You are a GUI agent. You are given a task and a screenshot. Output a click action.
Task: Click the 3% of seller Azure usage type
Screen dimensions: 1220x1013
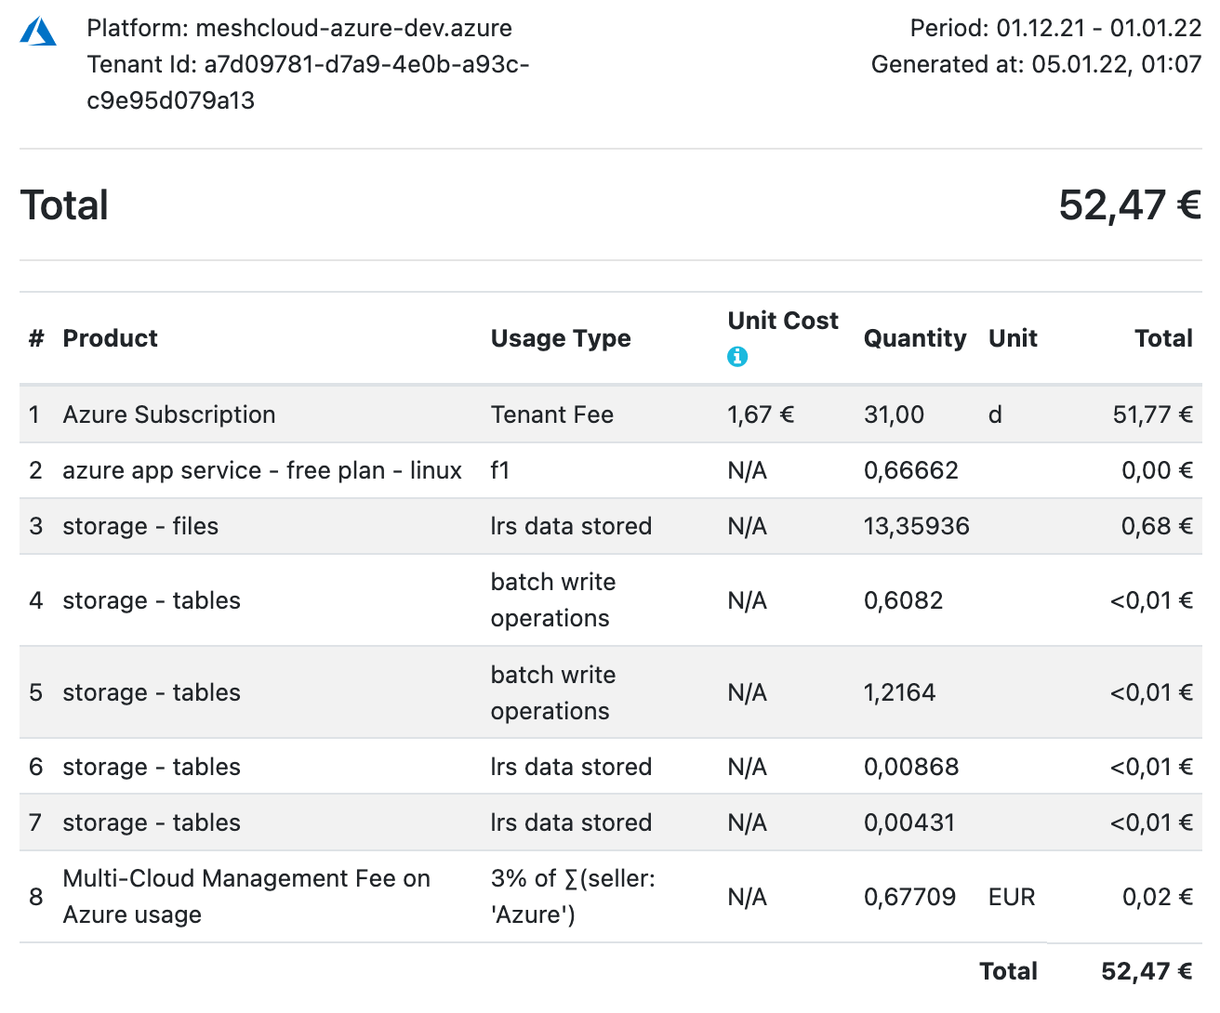pyautogui.click(x=573, y=897)
